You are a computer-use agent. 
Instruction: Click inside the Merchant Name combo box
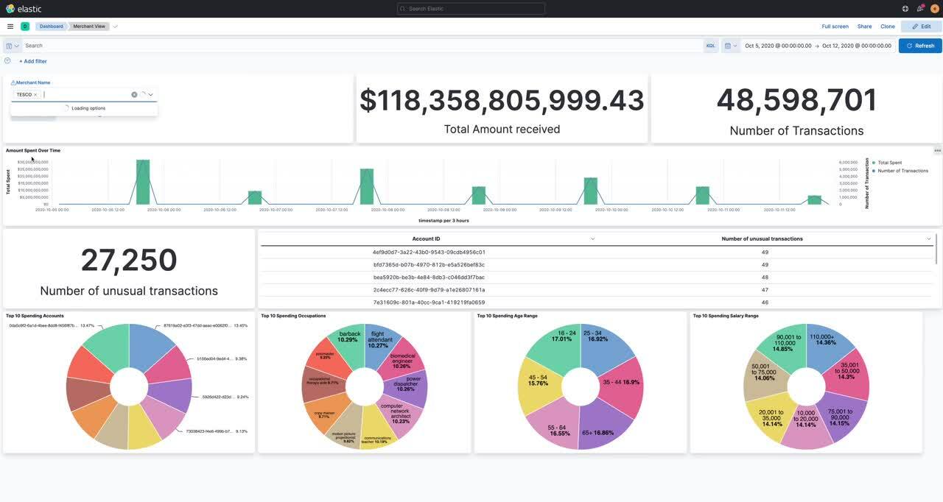point(85,94)
